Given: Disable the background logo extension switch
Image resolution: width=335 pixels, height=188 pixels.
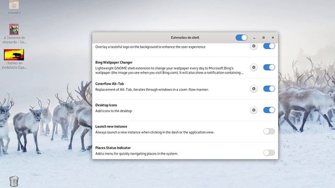Looking at the screenshot, I should tap(269, 46).
